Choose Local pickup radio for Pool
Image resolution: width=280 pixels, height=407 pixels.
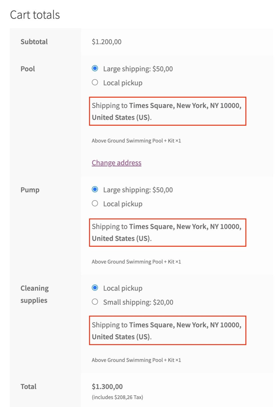[95, 83]
